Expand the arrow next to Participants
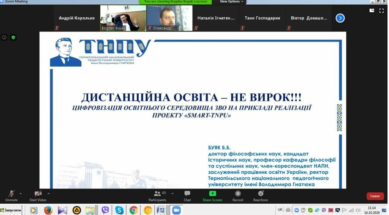The height and width of the screenshot is (215, 389). coord(172,193)
